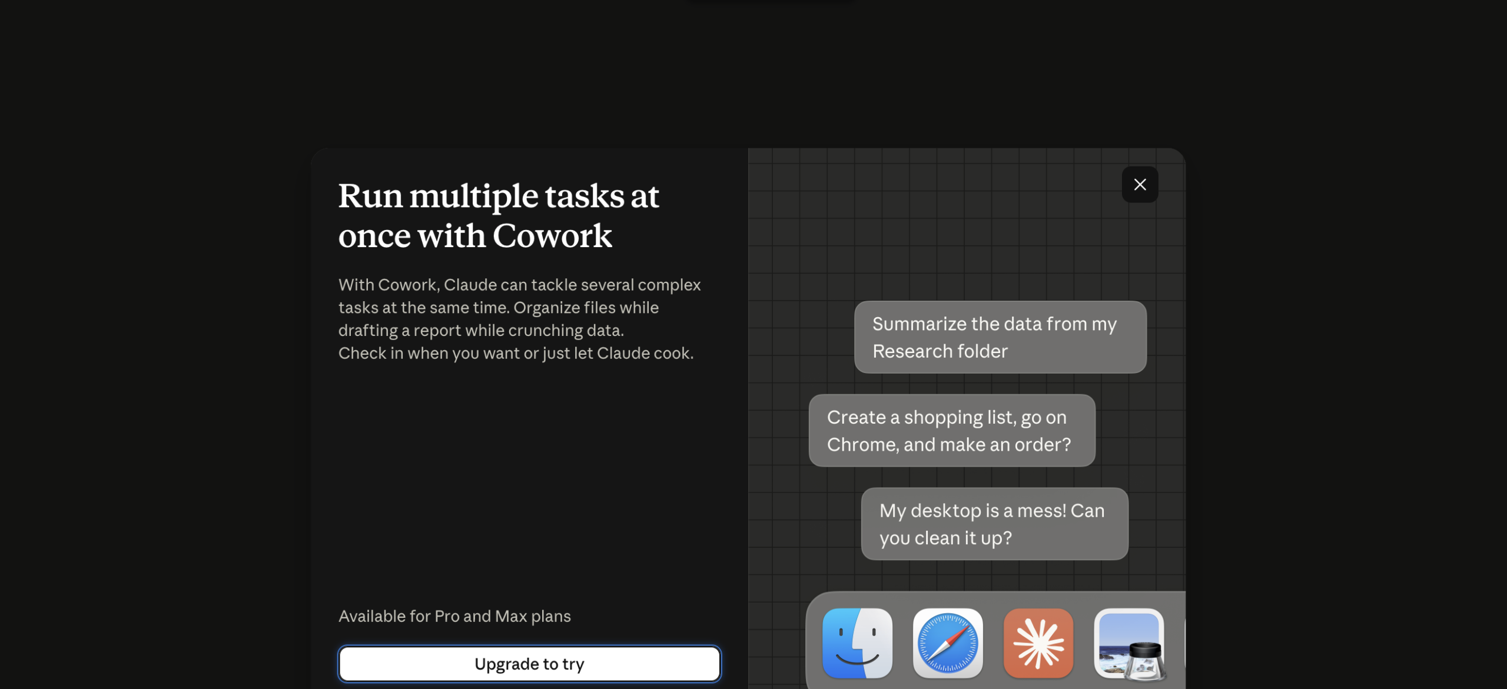Choose the shopping list Chrome order bubble
The image size is (1507, 689).
pyautogui.click(x=952, y=431)
